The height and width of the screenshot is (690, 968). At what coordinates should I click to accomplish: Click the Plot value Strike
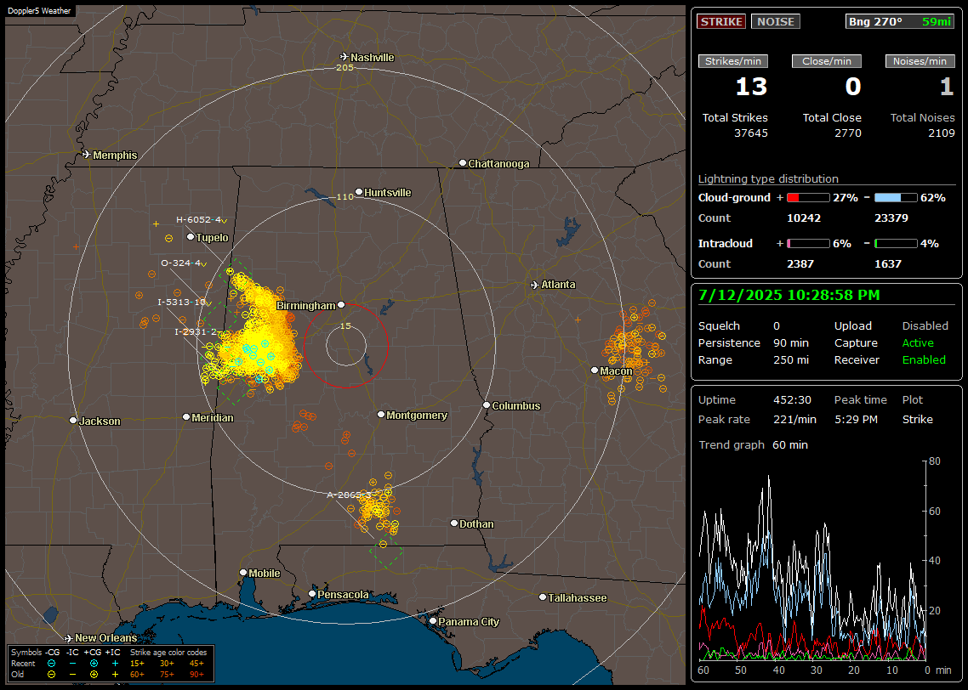pyautogui.click(x=917, y=419)
